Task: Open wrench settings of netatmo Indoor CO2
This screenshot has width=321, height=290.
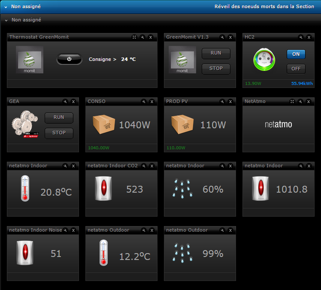Action: [x=144, y=166]
